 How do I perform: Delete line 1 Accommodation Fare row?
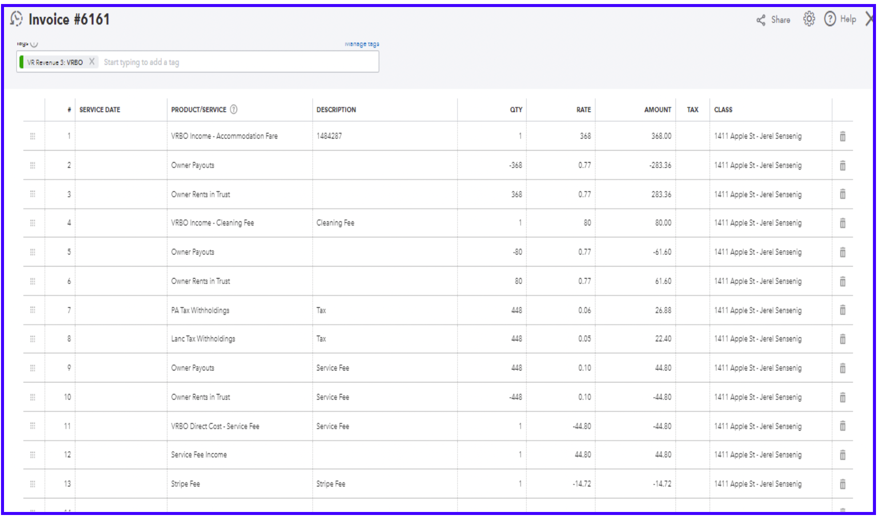(x=843, y=136)
